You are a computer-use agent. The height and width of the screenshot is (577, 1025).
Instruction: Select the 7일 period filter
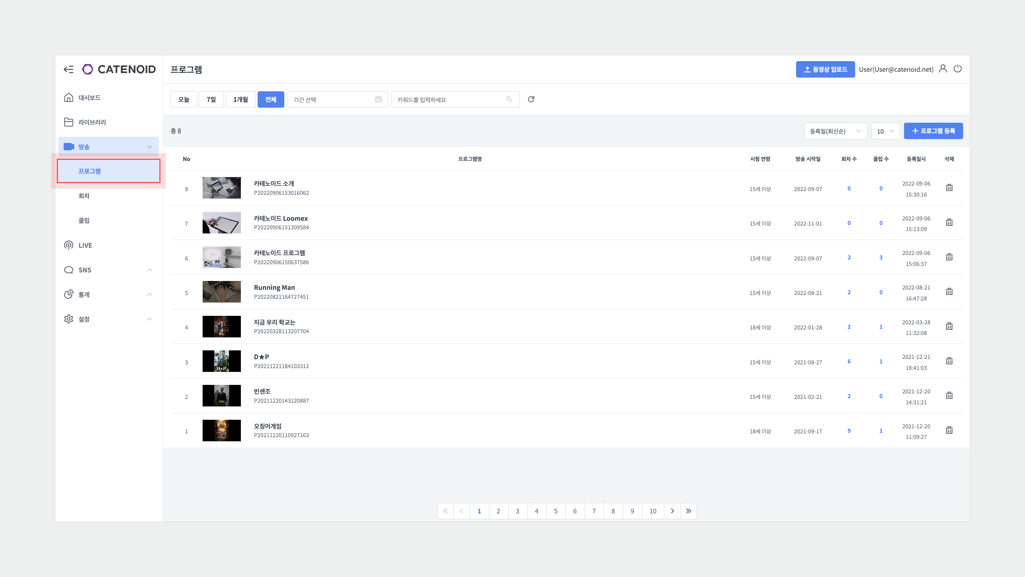pos(211,99)
